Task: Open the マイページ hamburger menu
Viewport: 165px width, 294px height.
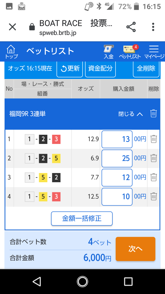Action: pyautogui.click(x=154, y=52)
